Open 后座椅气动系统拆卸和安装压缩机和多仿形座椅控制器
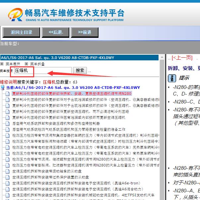Viewport: 200px width, 200px height. (x=56, y=123)
